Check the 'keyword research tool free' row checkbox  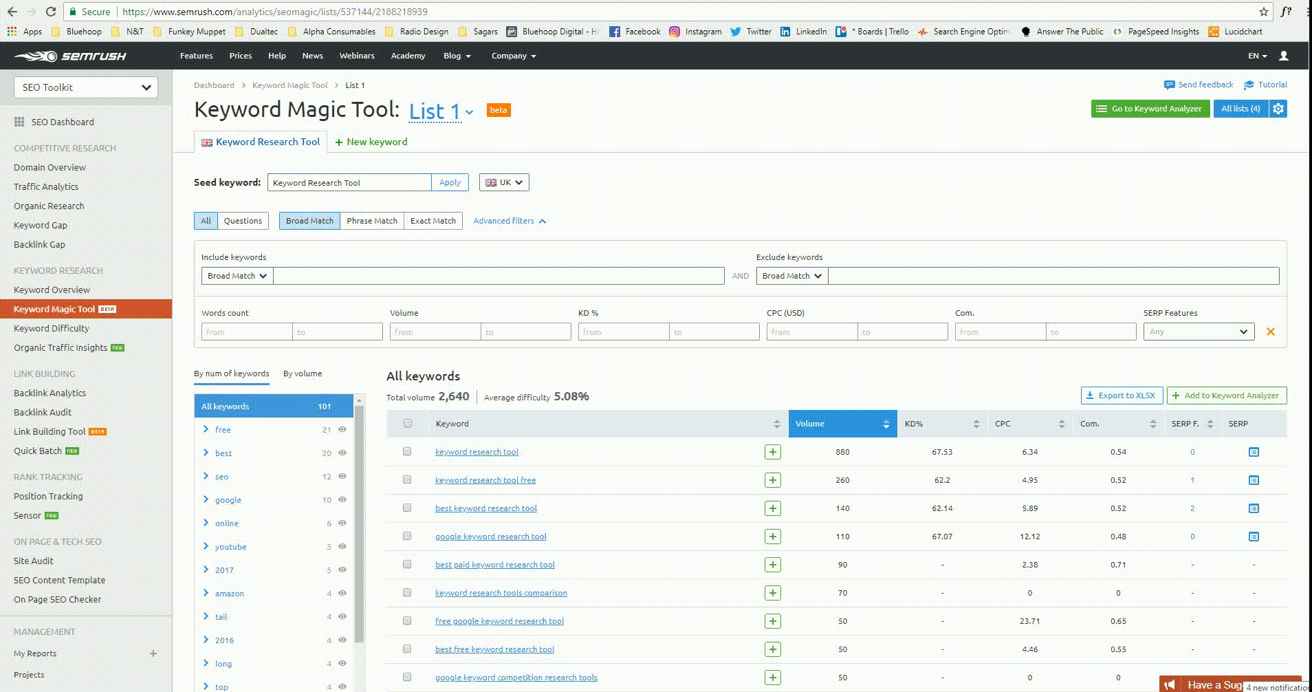tap(407, 480)
